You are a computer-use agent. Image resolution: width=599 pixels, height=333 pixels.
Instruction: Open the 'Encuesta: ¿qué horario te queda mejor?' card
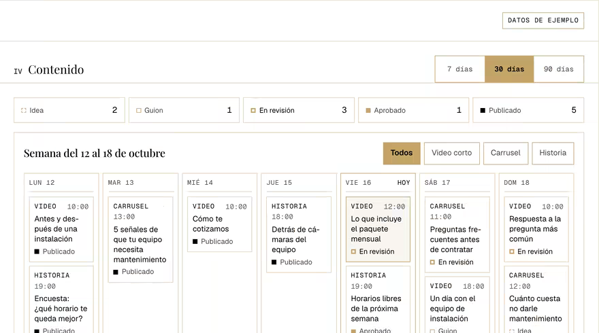tap(61, 300)
